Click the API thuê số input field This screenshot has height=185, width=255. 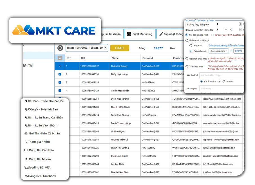tap(221, 75)
